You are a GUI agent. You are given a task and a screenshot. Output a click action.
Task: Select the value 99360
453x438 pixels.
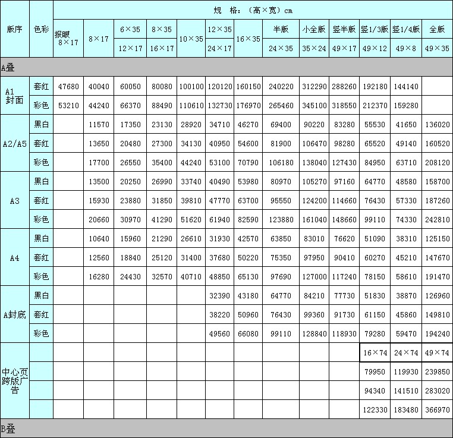point(314,314)
